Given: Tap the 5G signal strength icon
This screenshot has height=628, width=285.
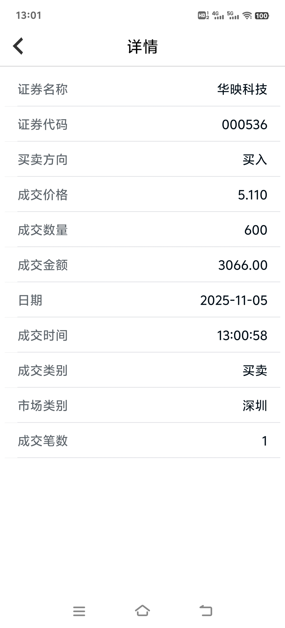Looking at the screenshot, I should click(x=233, y=16).
